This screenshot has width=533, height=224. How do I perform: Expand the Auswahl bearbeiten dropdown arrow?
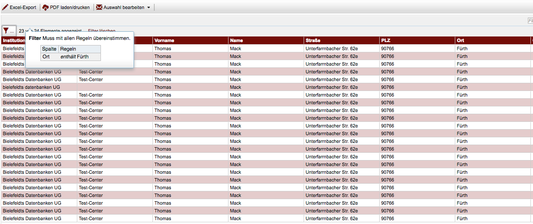click(x=149, y=8)
